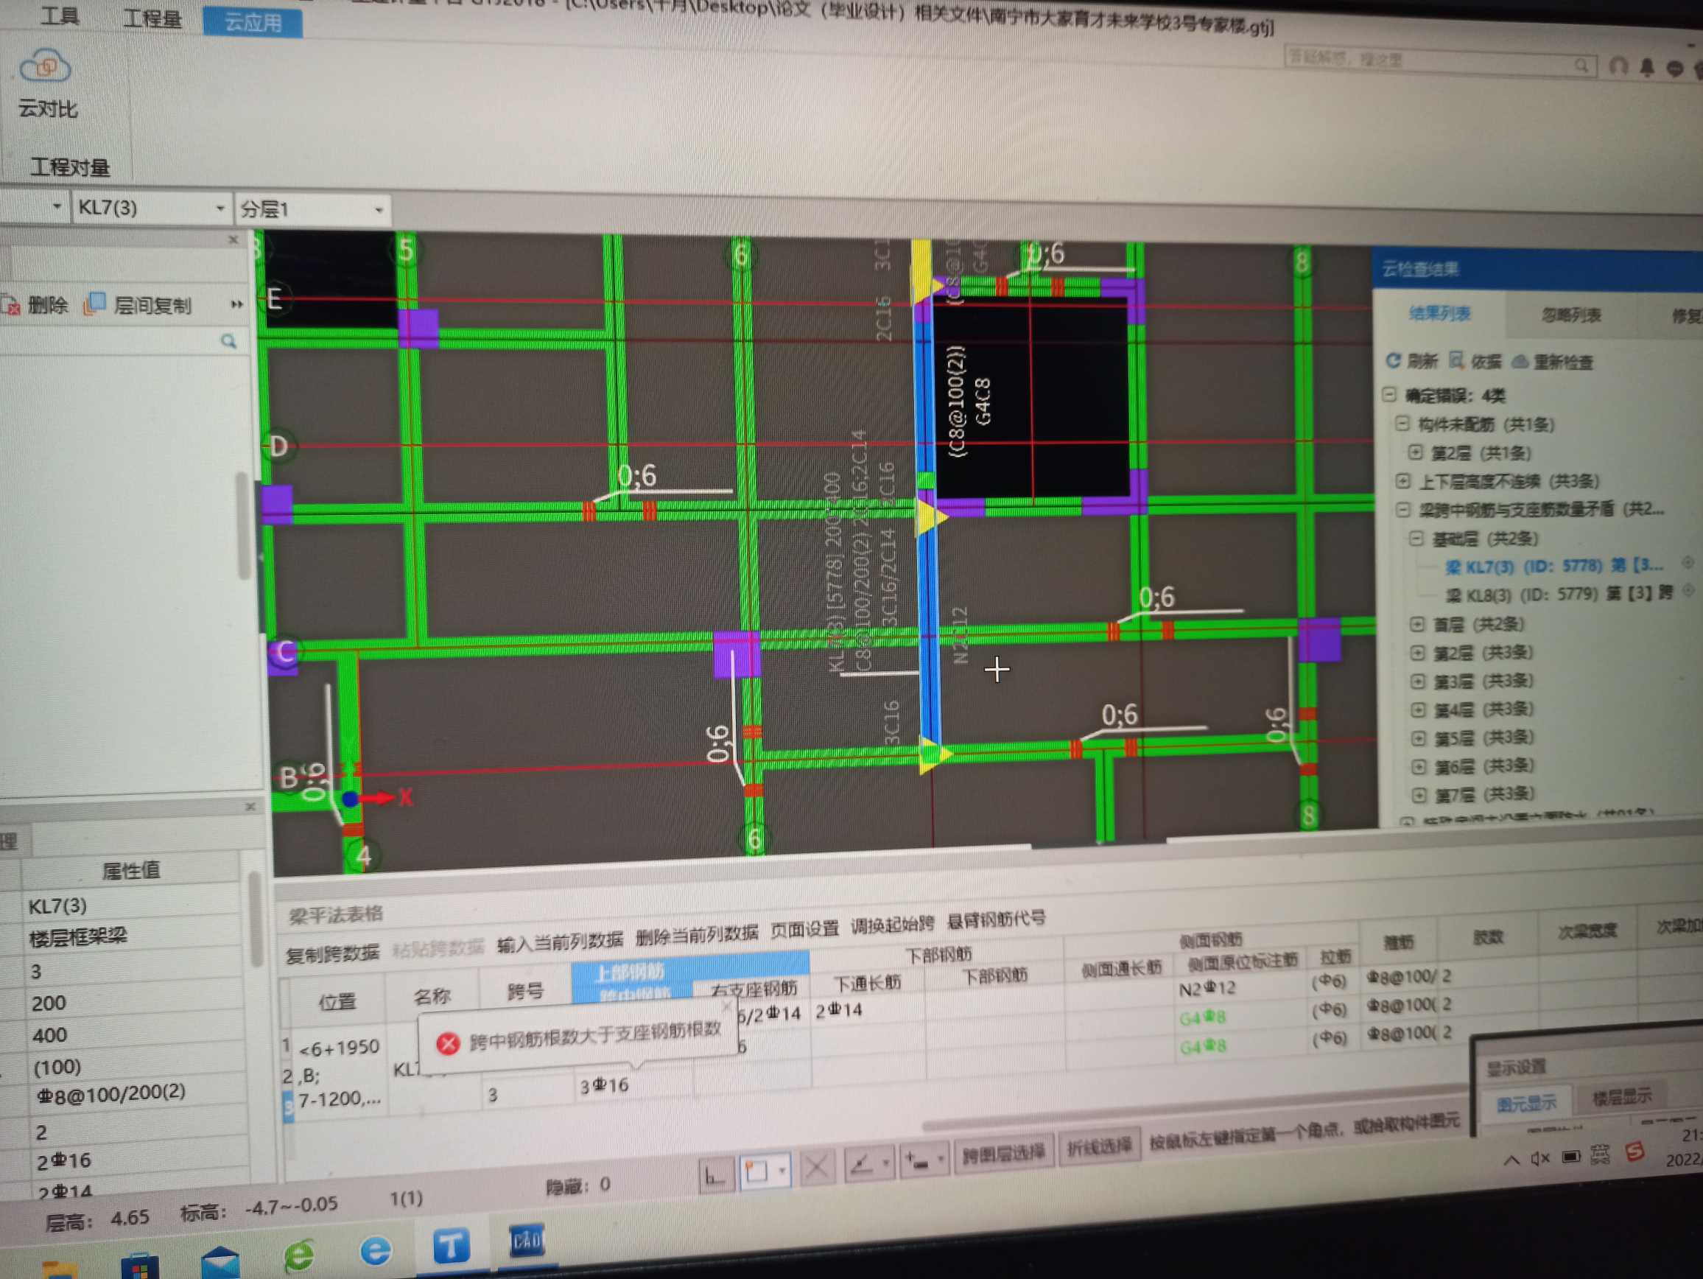Screen dimensions: 1703x1279
Task: Switch to the 云应用 ribbon tab
Action: [253, 21]
